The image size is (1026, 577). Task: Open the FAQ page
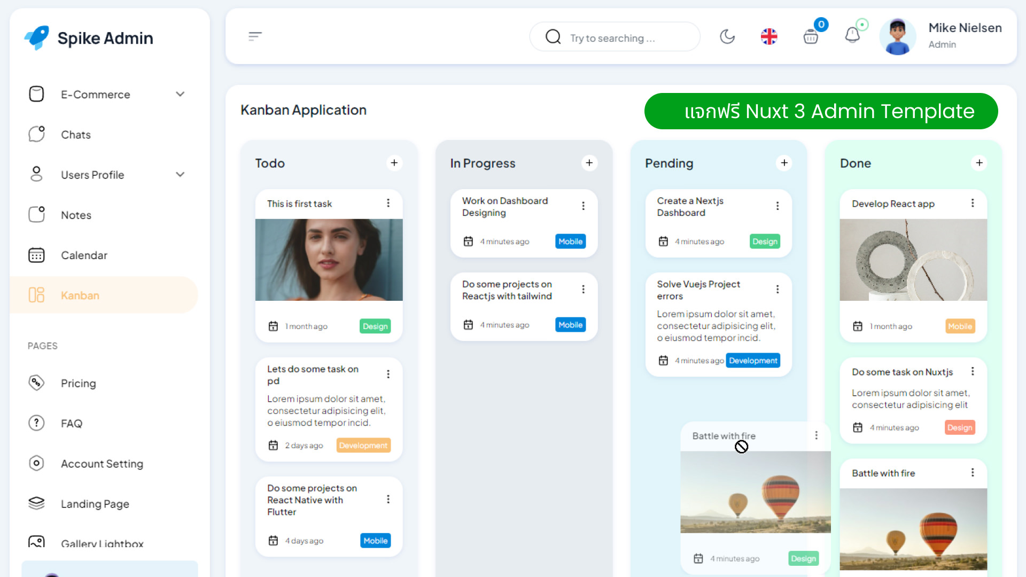[104, 423]
